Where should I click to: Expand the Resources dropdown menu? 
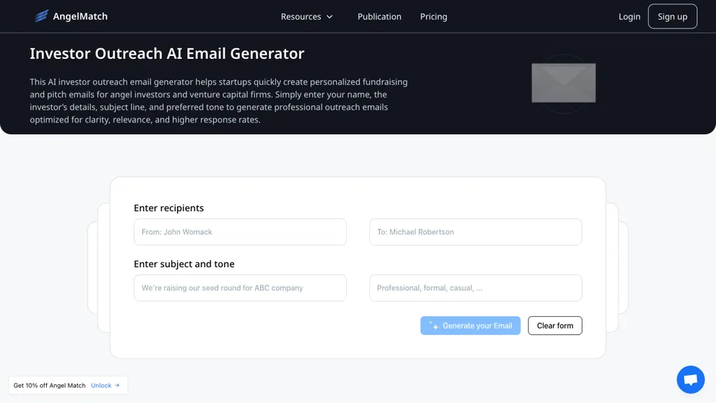[x=301, y=17]
